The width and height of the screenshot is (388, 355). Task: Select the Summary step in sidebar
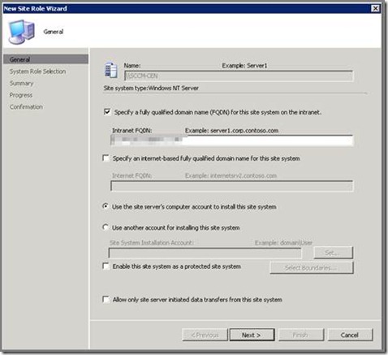[21, 83]
